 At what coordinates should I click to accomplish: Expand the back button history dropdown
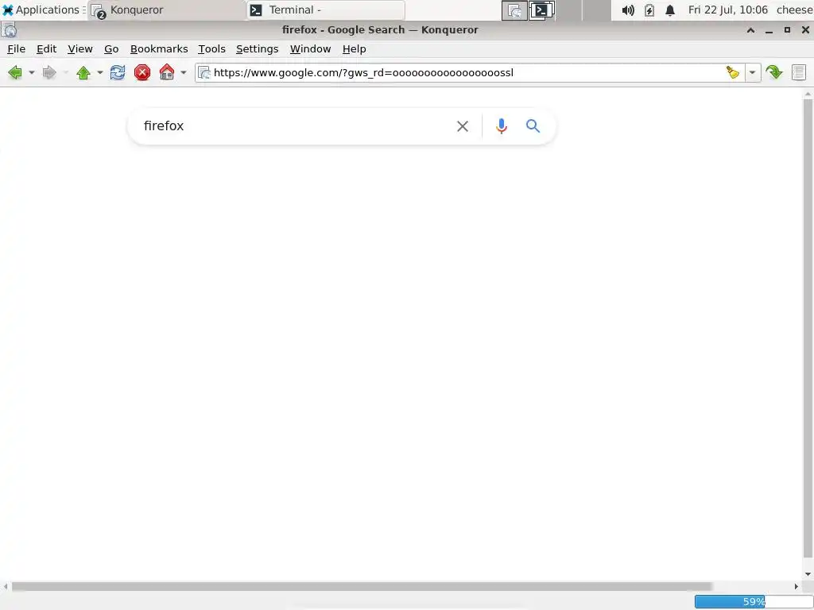pos(32,72)
